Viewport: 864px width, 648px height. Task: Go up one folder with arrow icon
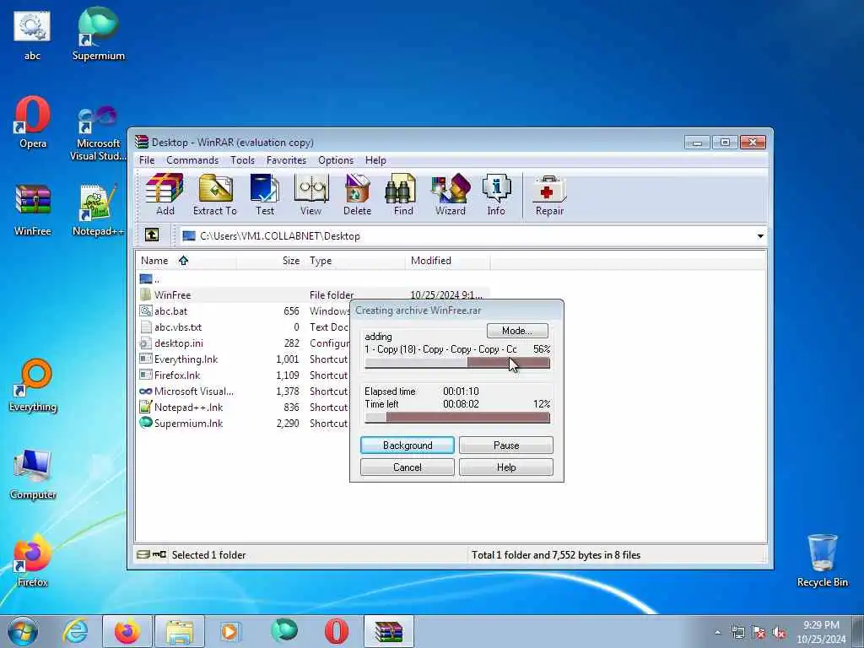point(152,235)
